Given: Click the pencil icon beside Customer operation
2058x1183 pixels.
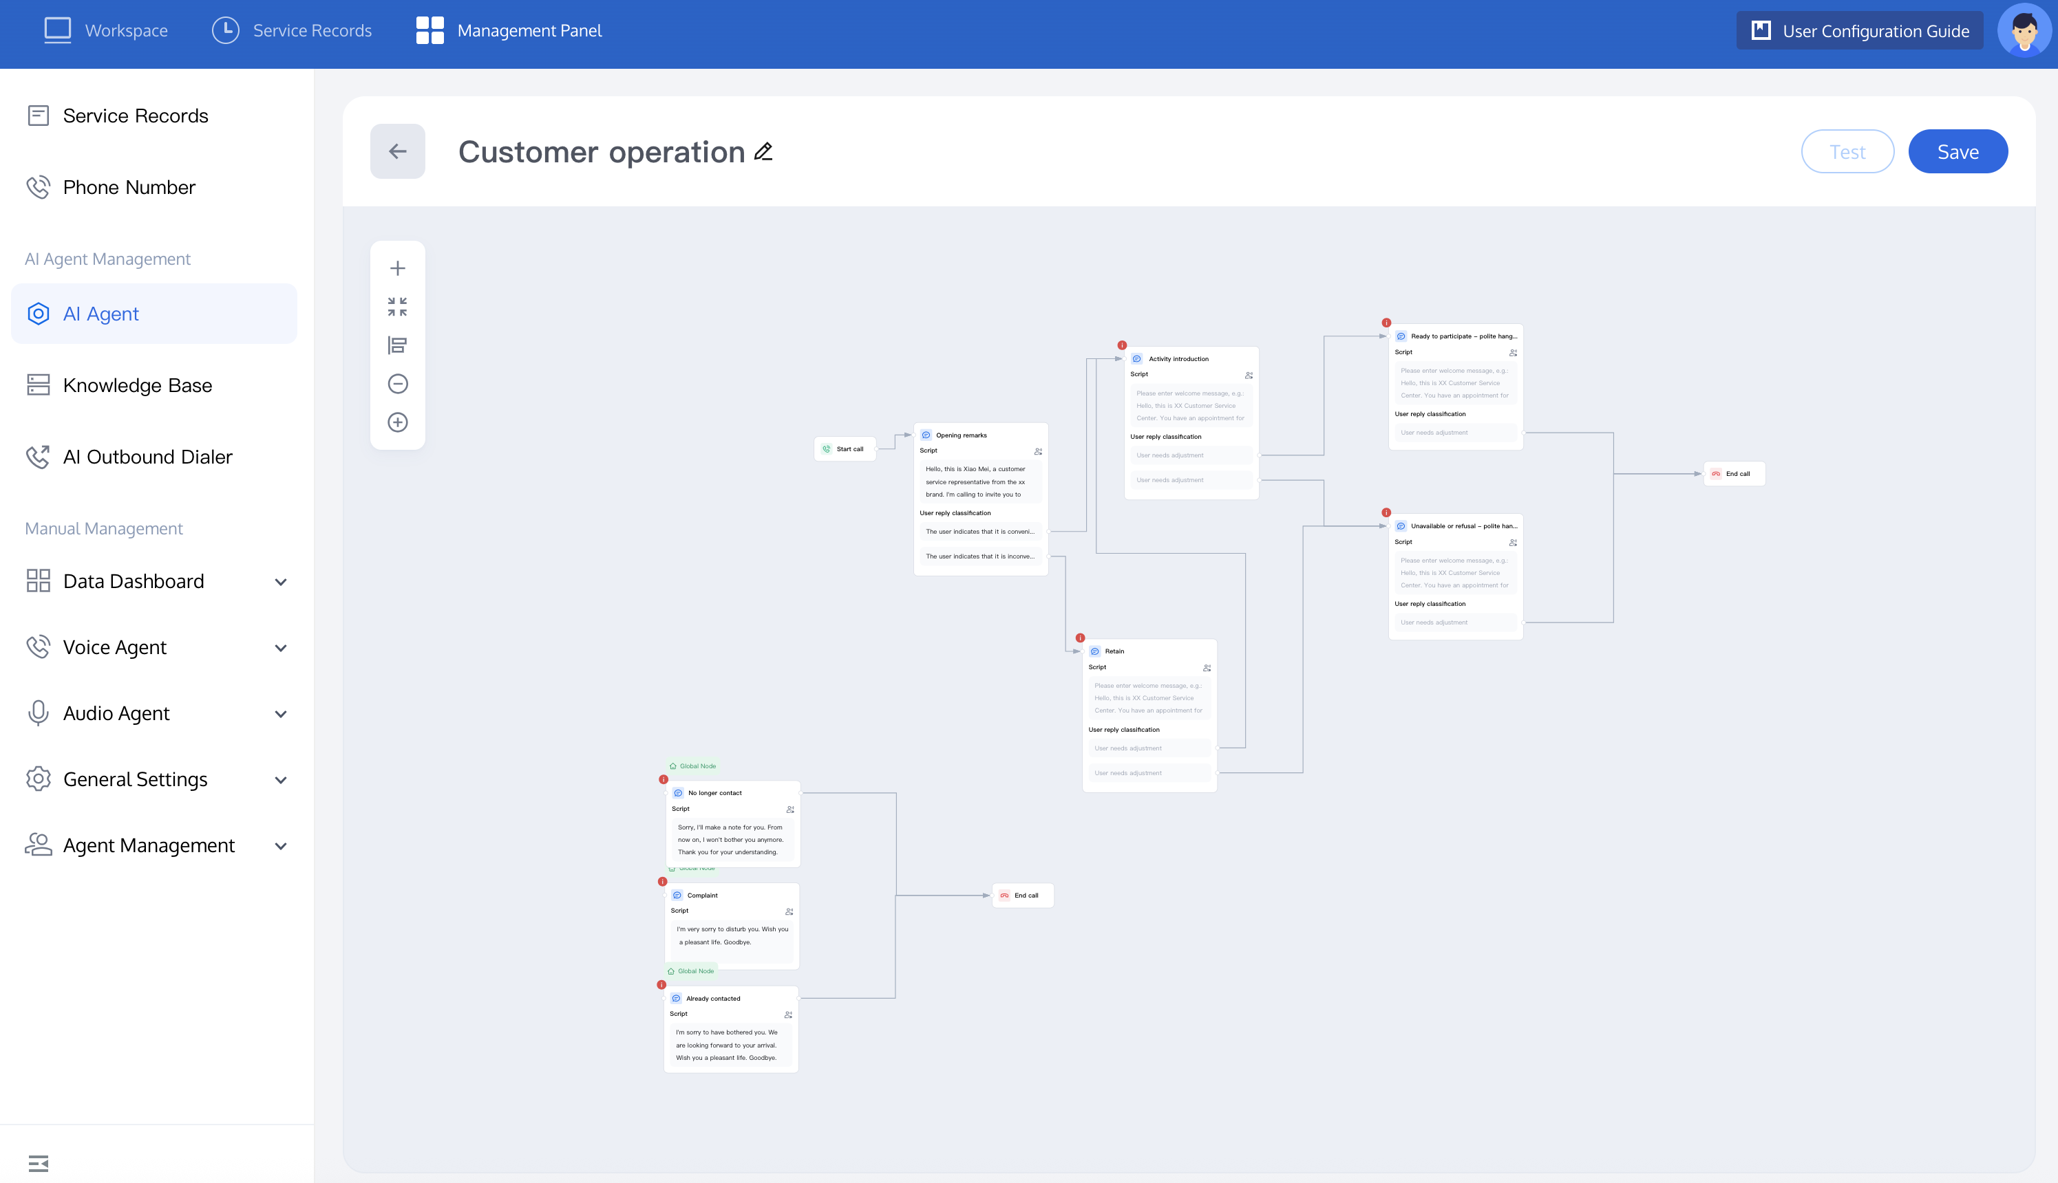Looking at the screenshot, I should [763, 152].
